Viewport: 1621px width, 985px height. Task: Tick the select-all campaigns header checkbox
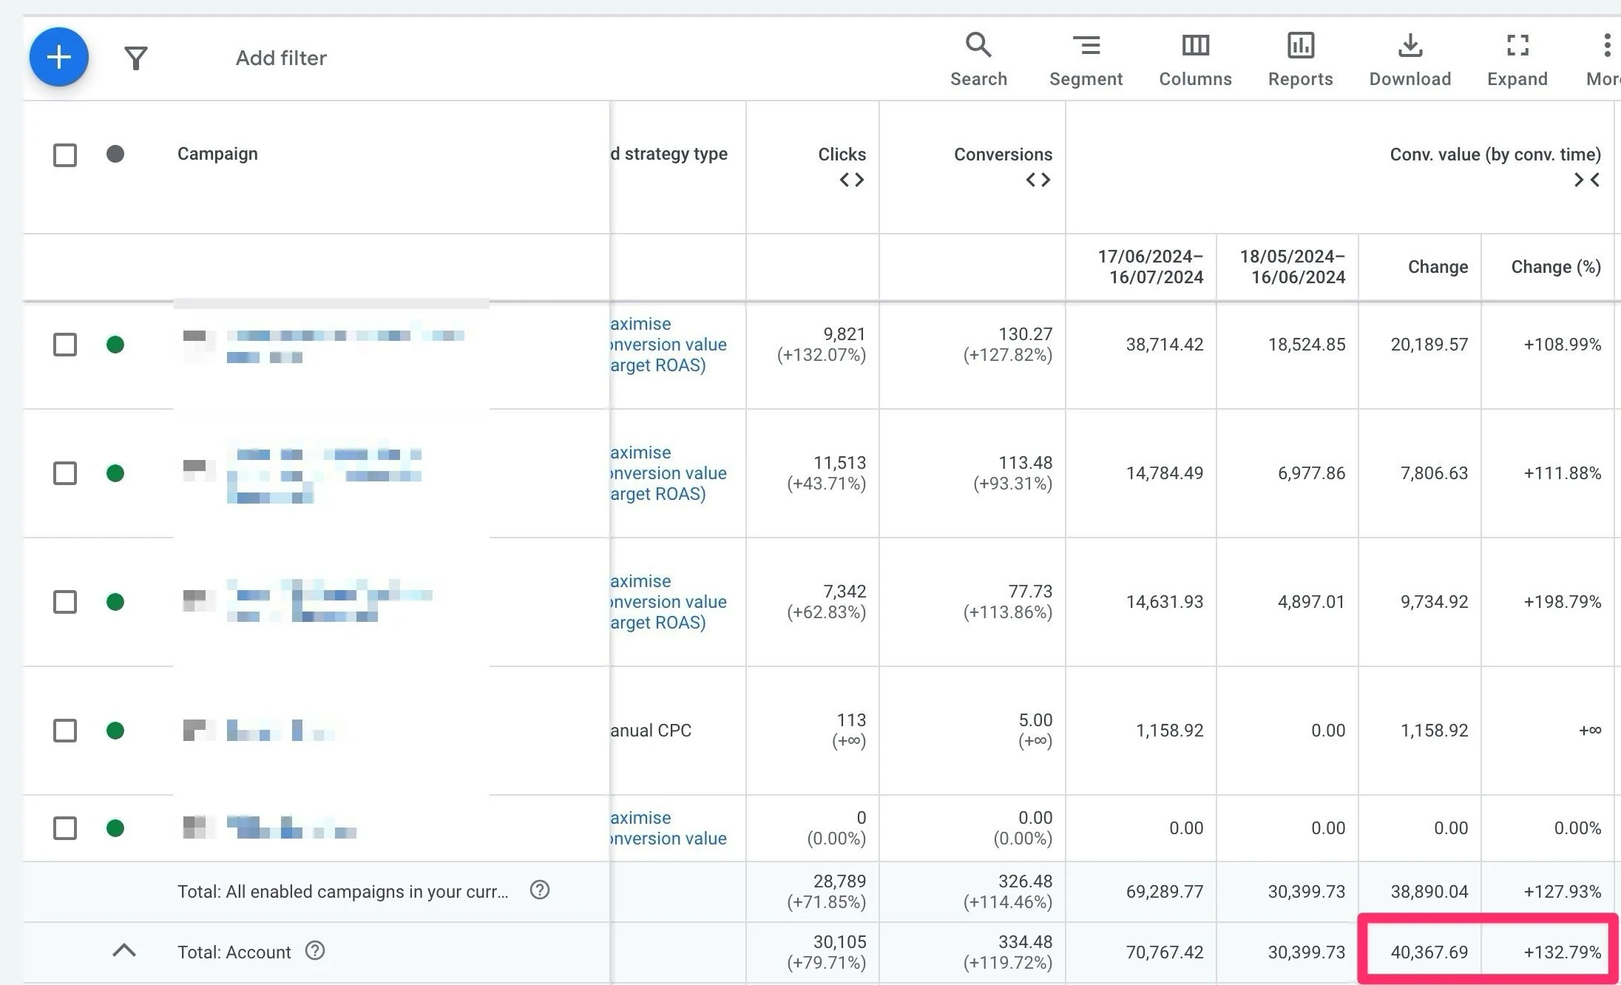(x=65, y=155)
